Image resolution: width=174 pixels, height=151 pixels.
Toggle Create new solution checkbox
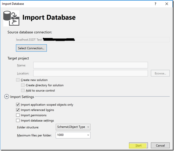coord(18,80)
